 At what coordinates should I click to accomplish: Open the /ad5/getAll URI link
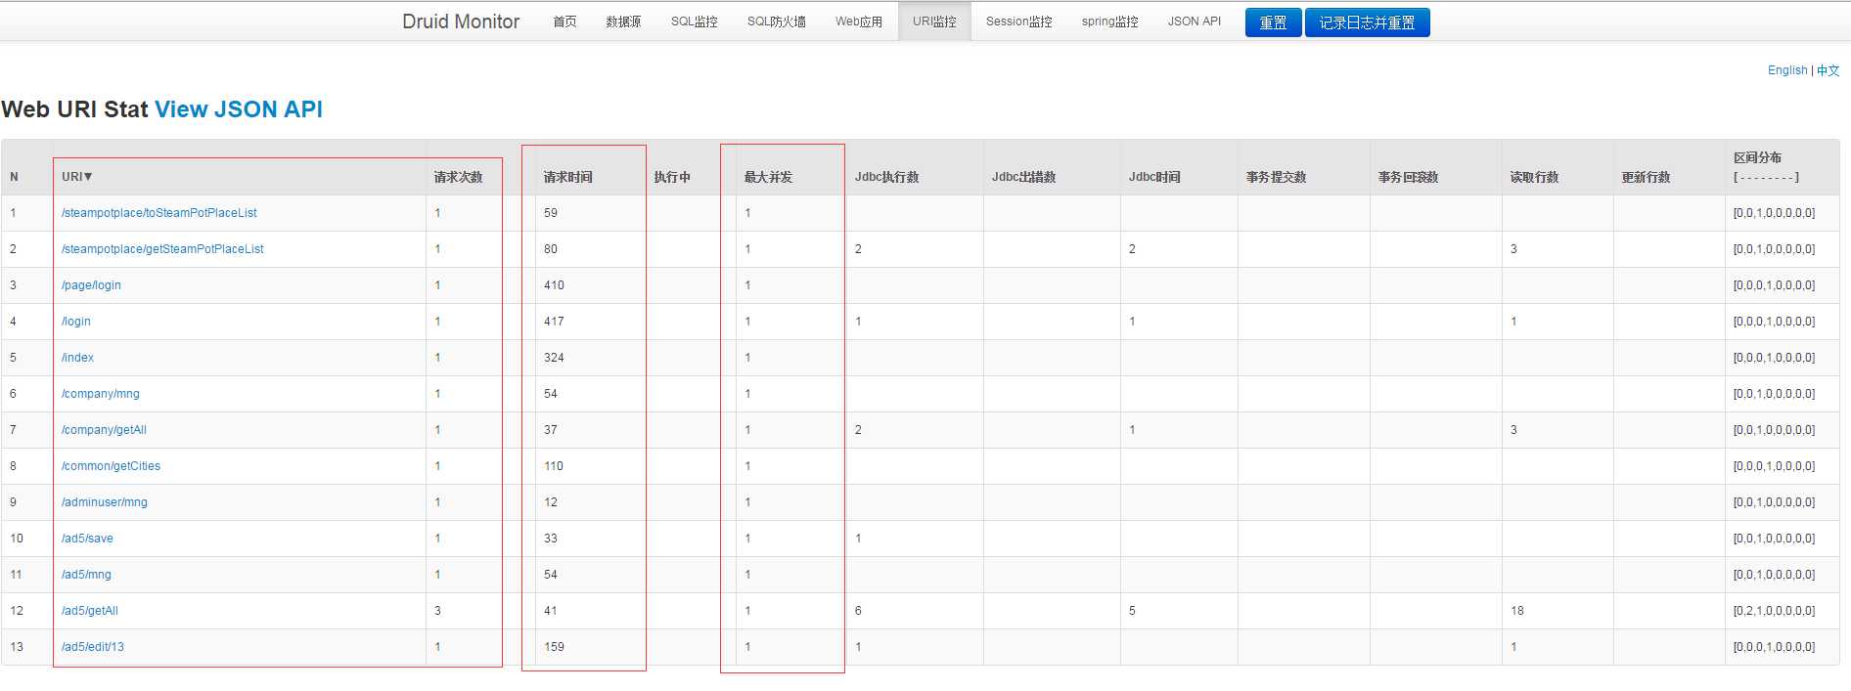pyautogui.click(x=90, y=611)
